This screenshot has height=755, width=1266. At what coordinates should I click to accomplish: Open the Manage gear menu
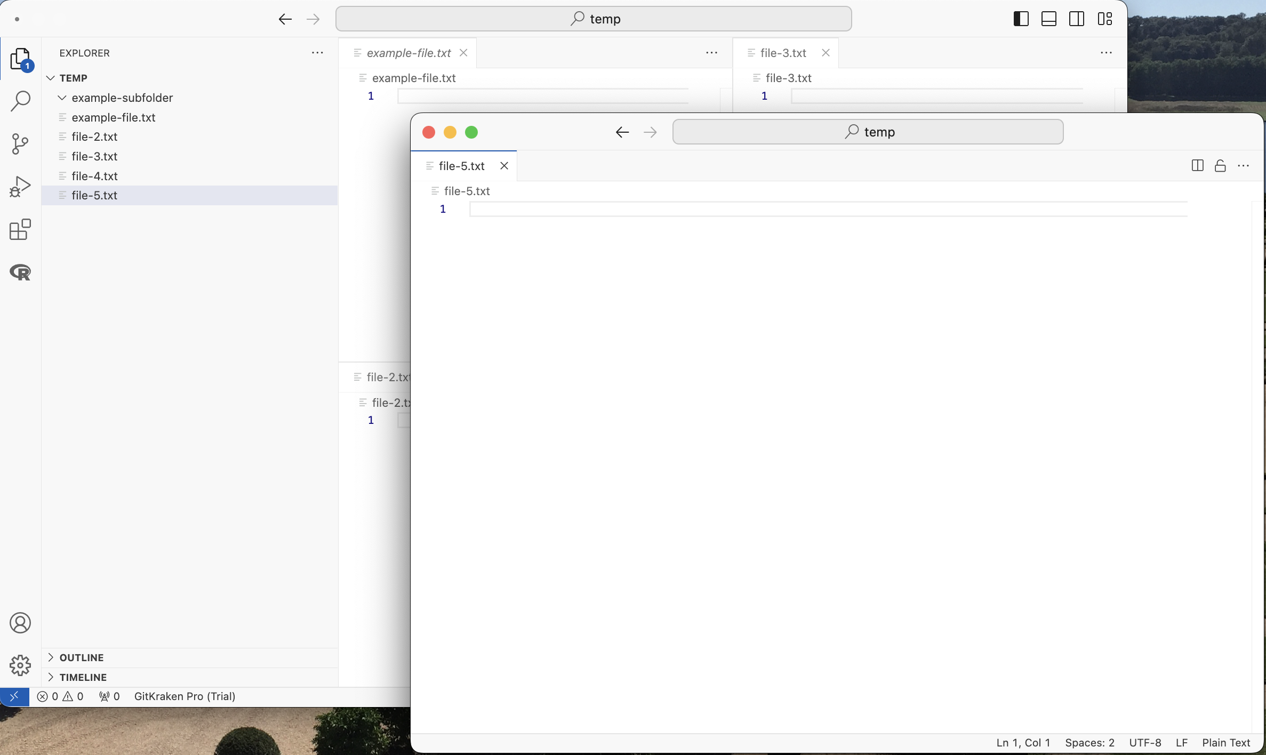click(x=20, y=665)
